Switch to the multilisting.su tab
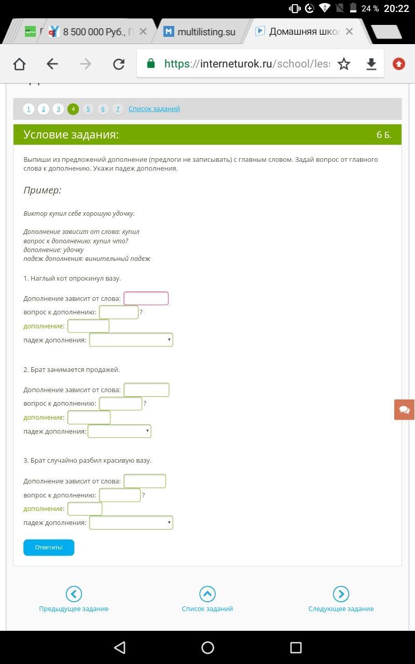Screen dimensions: 415x664 tap(206, 32)
